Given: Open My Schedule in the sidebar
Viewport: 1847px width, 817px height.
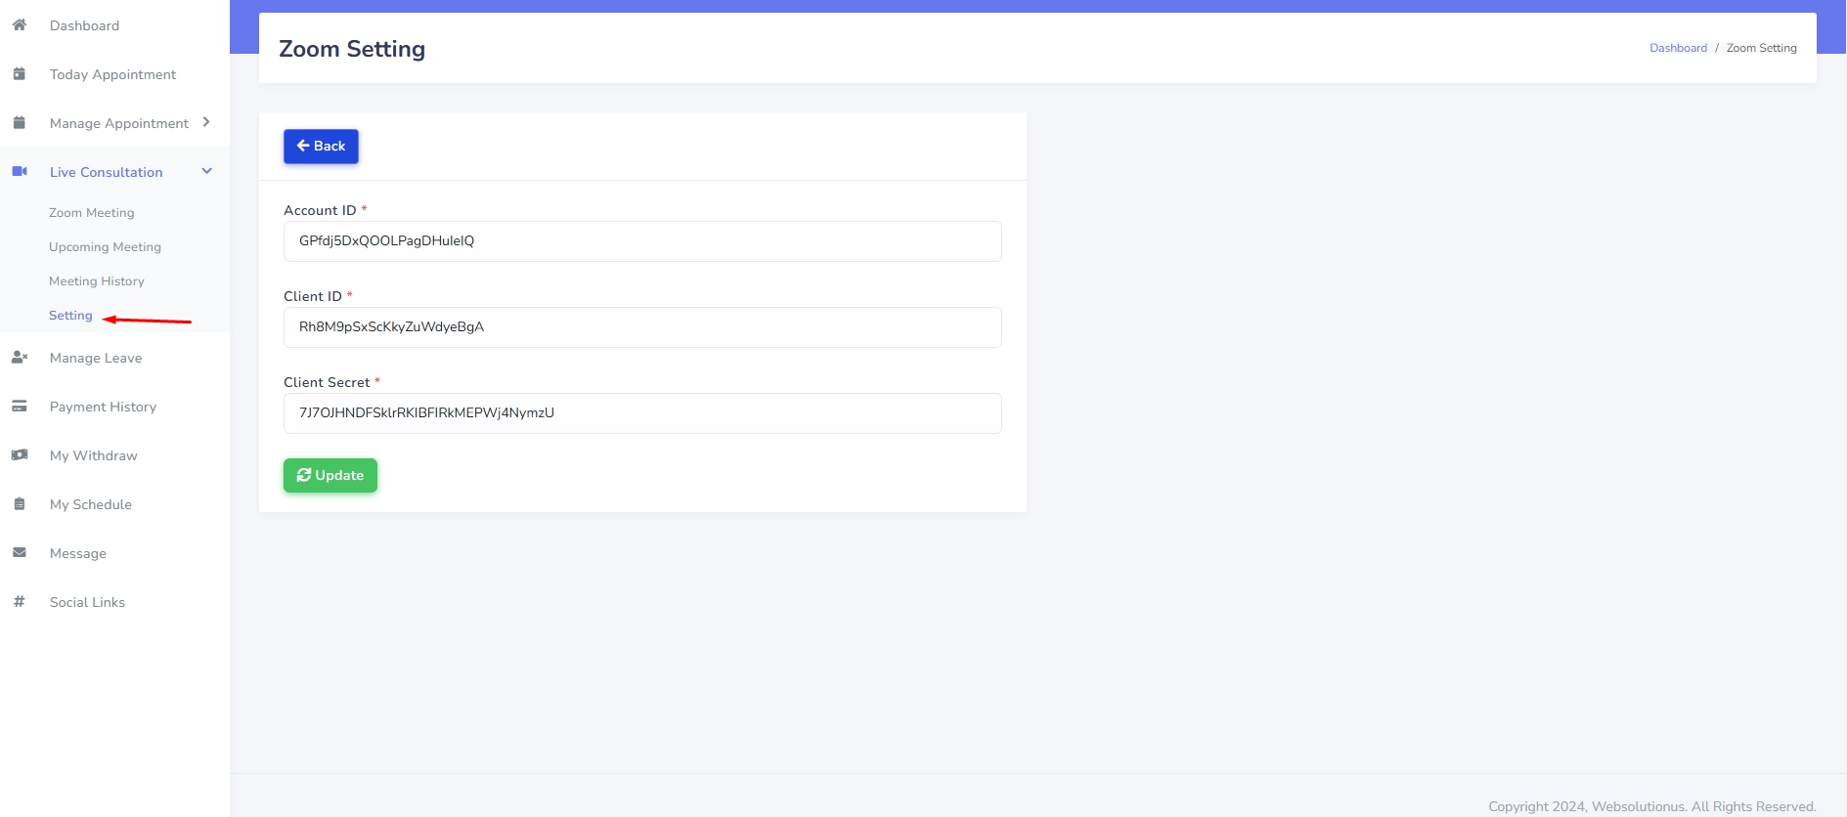Looking at the screenshot, I should pos(91,504).
